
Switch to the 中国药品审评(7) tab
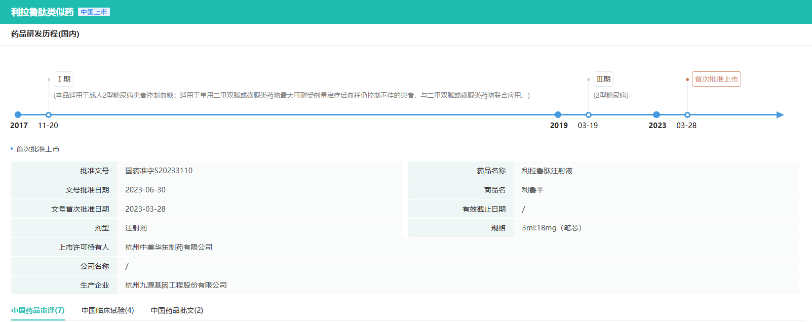(x=38, y=310)
